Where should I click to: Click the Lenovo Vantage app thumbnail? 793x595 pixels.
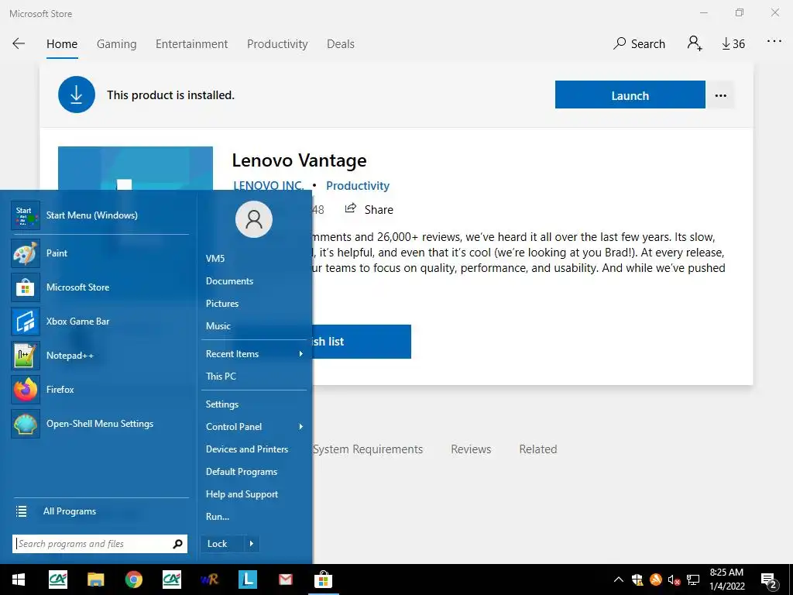coord(136,168)
